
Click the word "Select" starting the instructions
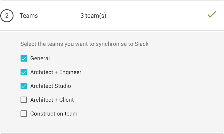[x=28, y=44]
